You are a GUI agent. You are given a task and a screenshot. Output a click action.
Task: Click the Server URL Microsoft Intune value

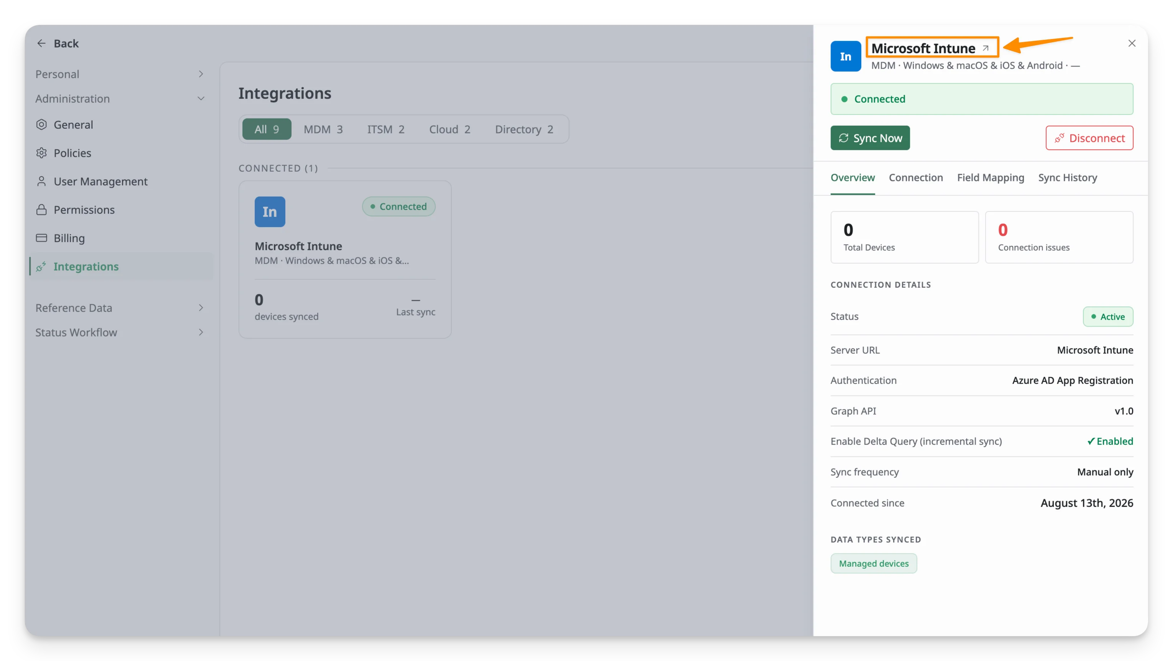1095,350
